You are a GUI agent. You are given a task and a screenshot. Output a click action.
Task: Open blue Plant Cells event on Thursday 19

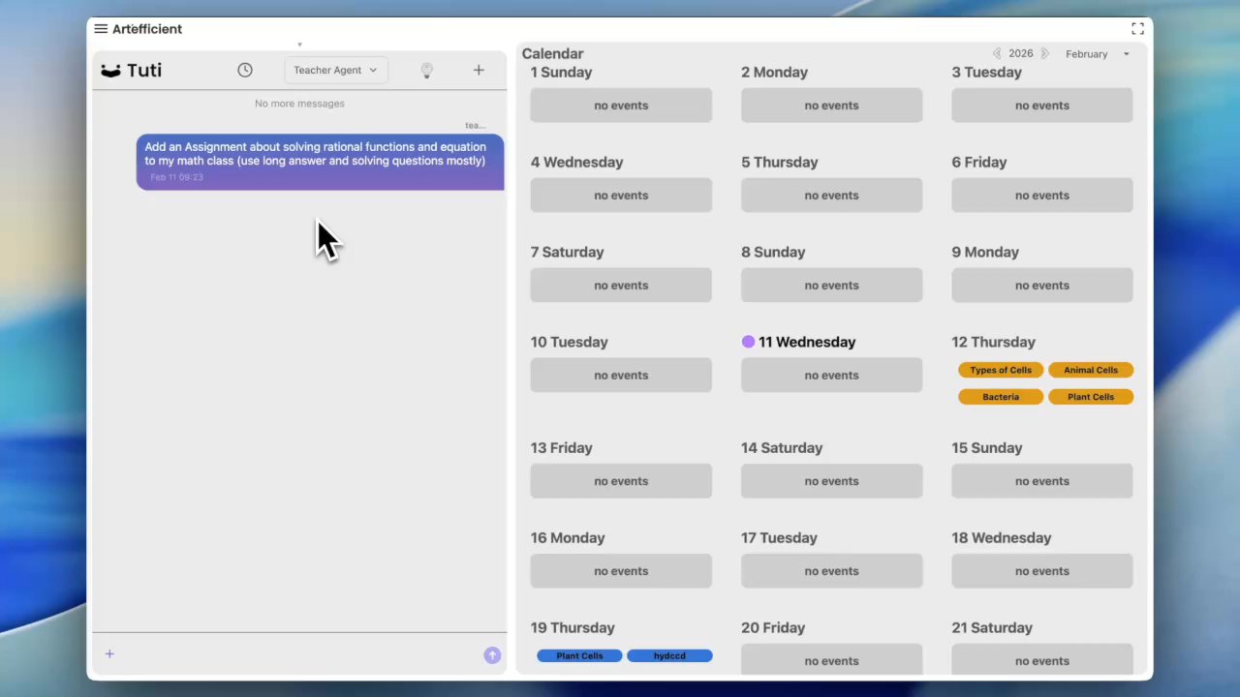579,655
